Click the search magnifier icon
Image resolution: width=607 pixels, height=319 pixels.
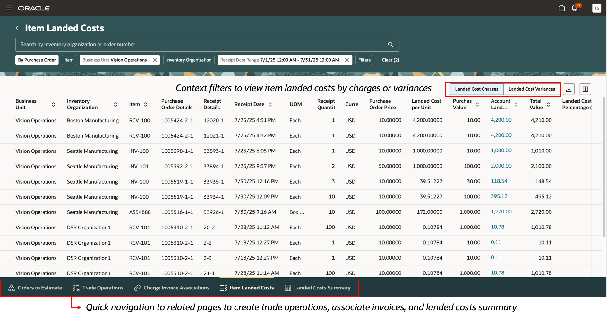(x=390, y=45)
